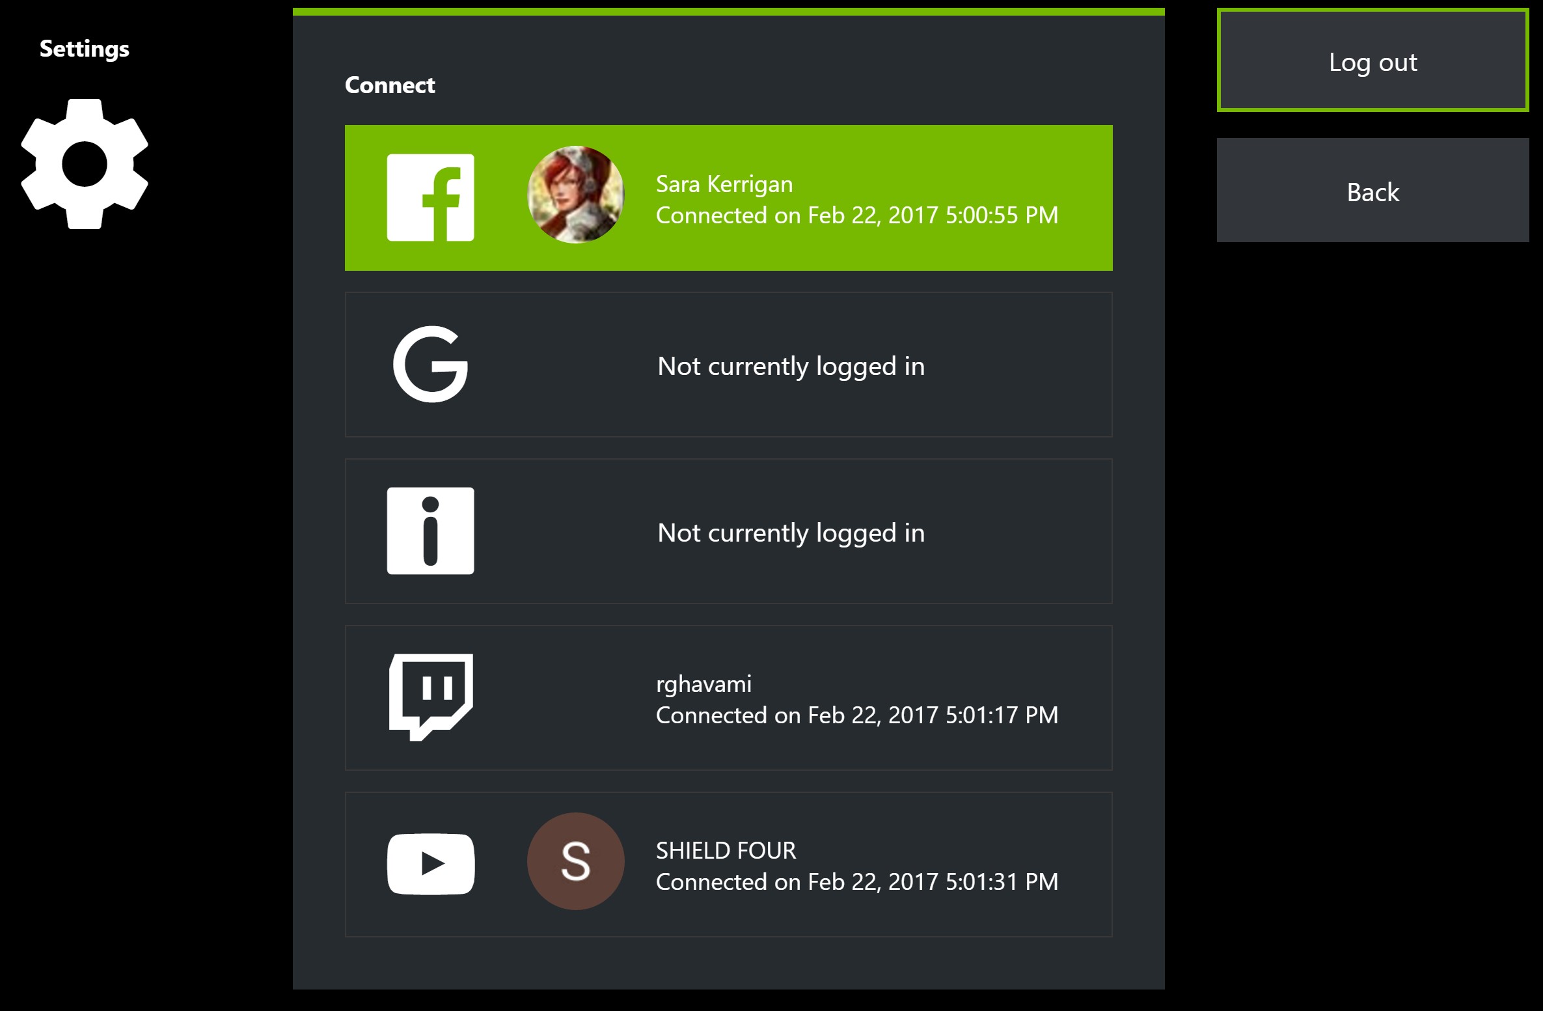Viewport: 1543px width, 1011px height.
Task: Click the YouTube play logo icon
Action: coord(430,864)
